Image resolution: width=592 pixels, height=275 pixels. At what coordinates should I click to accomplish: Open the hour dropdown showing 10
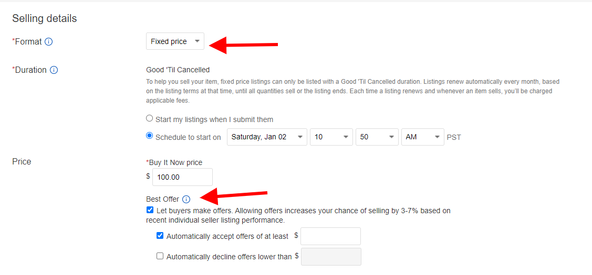[331, 137]
